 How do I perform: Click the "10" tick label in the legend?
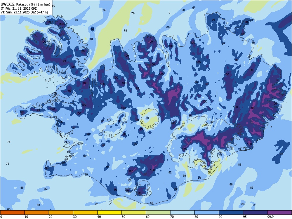26,217
